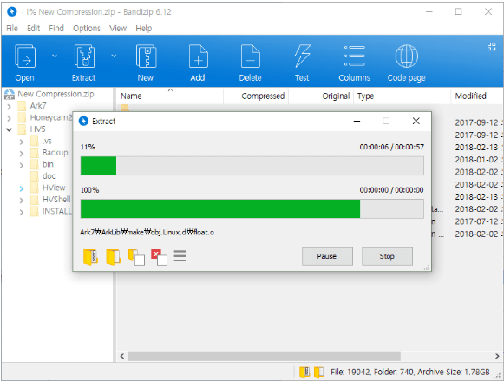Expand the Honeycam2 folder node
Viewport: 504px width, 383px height.
[x=9, y=118]
